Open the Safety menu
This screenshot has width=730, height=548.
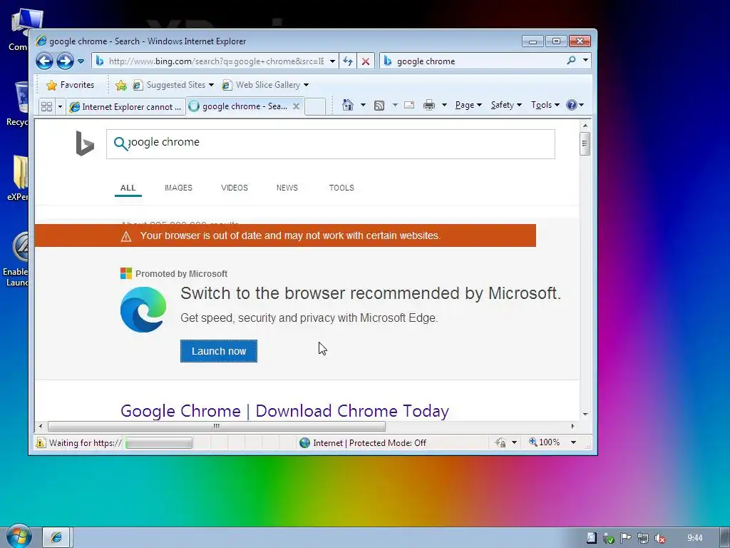tap(506, 105)
